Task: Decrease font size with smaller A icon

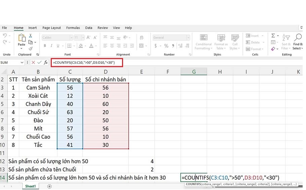Action: pyautogui.click(x=95, y=37)
